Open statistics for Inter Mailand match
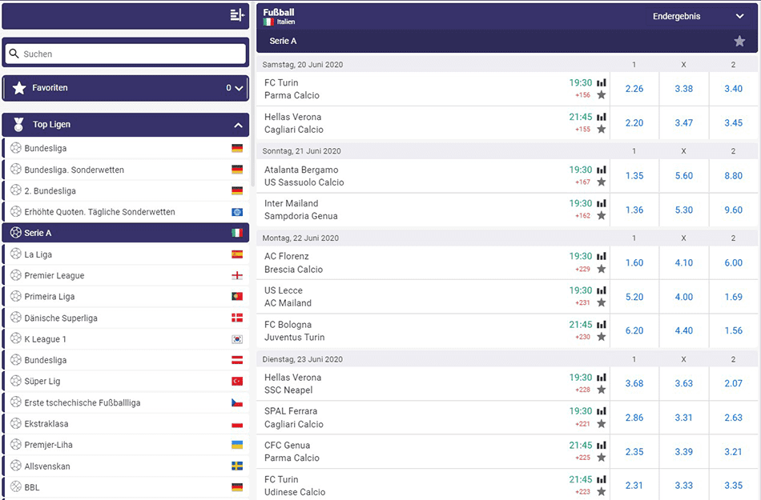This screenshot has width=761, height=500. click(x=602, y=203)
